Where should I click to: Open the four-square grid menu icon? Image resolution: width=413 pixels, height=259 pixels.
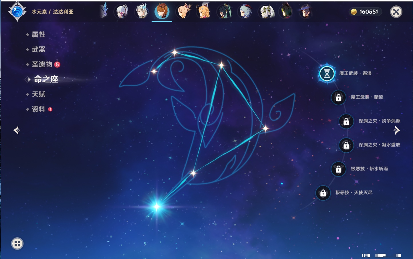(17, 244)
